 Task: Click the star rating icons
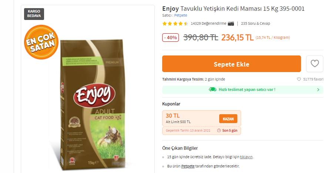[175, 24]
